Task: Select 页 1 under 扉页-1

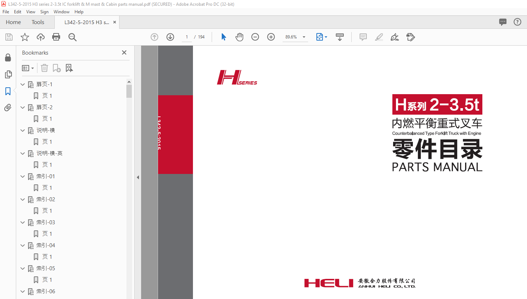Action: [x=47, y=96]
